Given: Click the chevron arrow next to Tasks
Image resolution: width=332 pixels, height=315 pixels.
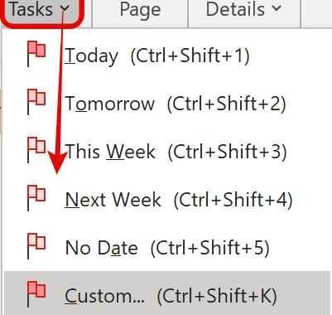Looking at the screenshot, I should tap(65, 9).
